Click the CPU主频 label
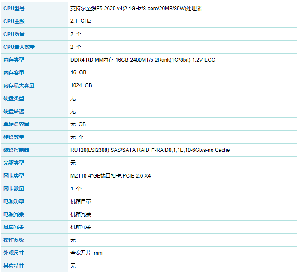Viewport: 300px width, 277px height. (14, 21)
